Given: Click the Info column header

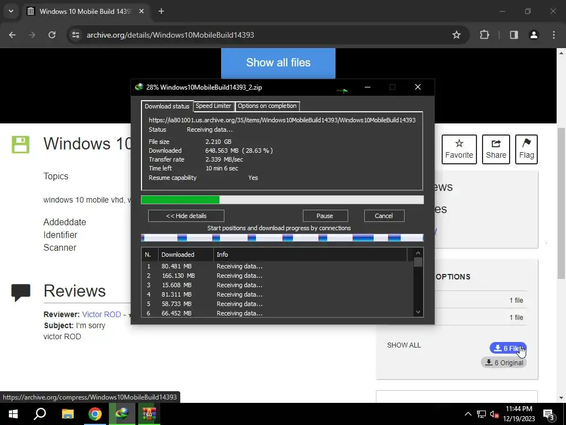Looking at the screenshot, I should (x=311, y=255).
